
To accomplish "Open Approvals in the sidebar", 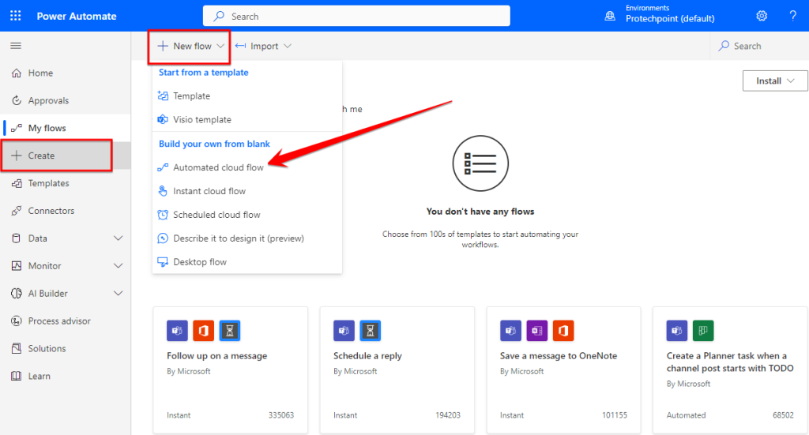I will 66,100.
